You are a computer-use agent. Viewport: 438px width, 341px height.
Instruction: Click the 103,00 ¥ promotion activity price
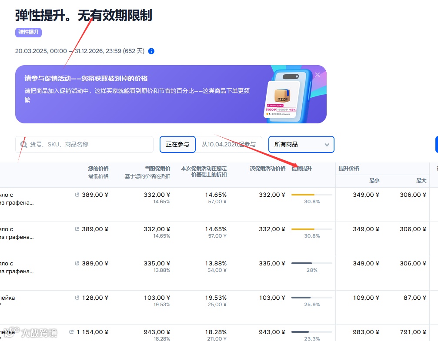(x=272, y=298)
